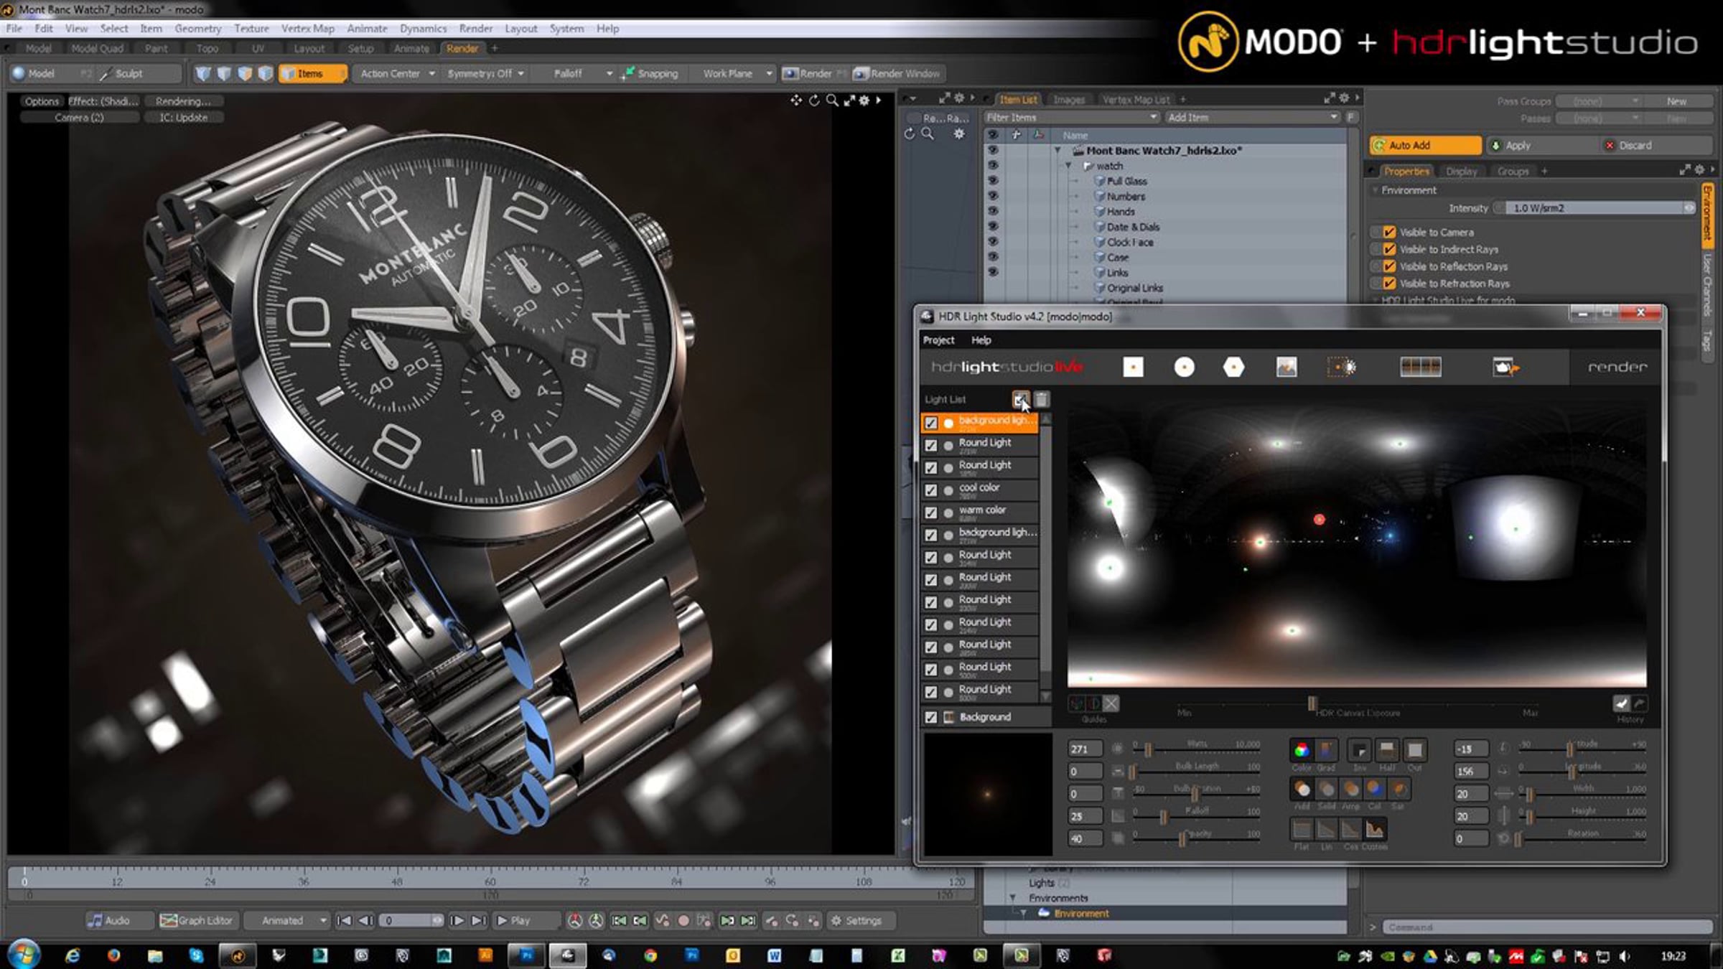Uncheck Visible to Refraction Rays
Screen dimensions: 1723x969
(x=1389, y=284)
